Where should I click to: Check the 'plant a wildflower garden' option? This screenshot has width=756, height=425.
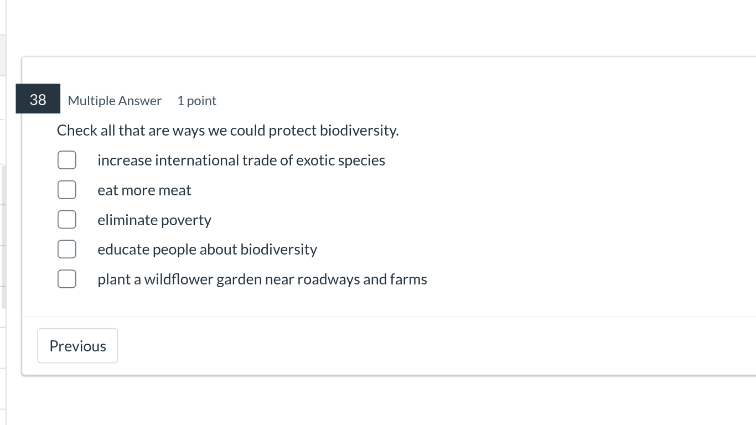[x=66, y=279]
